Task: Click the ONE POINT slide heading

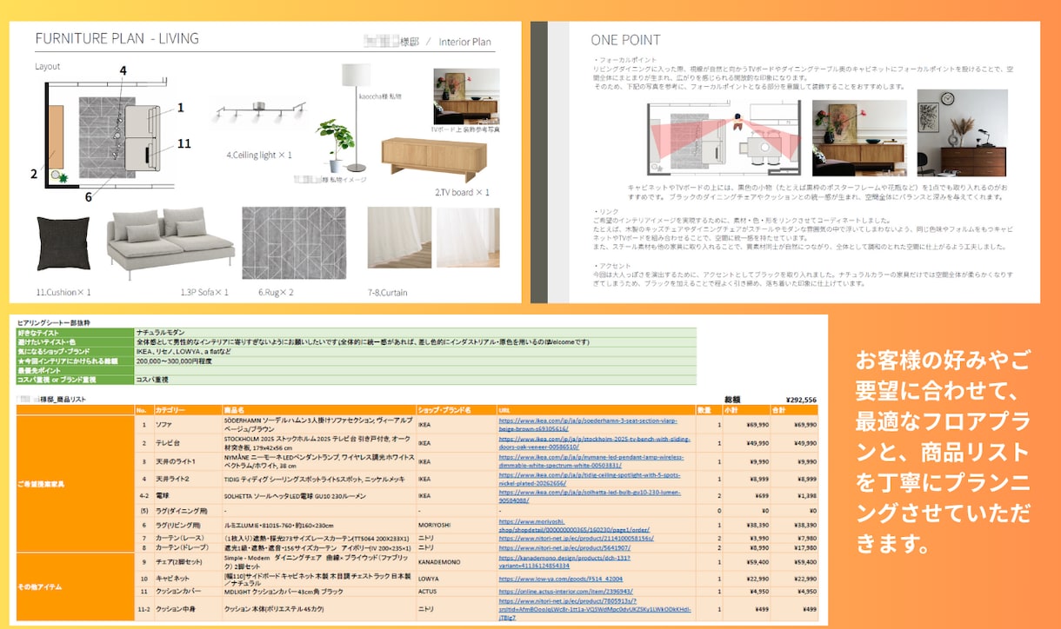Action: click(625, 40)
